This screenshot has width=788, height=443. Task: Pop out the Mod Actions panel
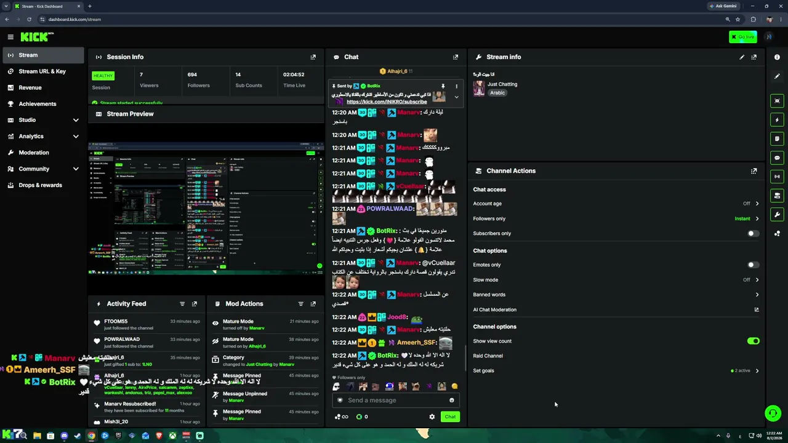pos(313,304)
